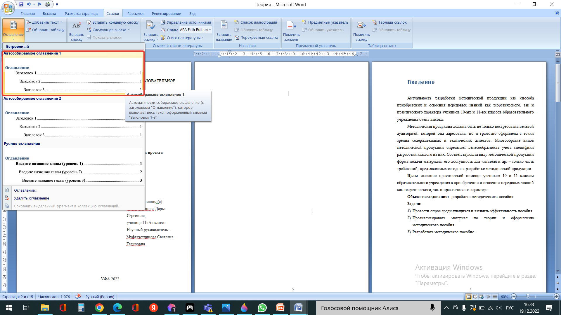Switch to Print Layout view in status bar
Screen dimensions: 561x315
click(x=469, y=297)
